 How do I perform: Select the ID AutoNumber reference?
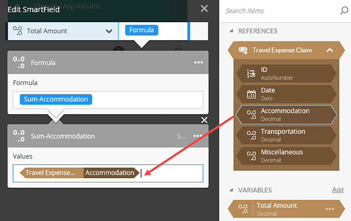[x=286, y=73]
